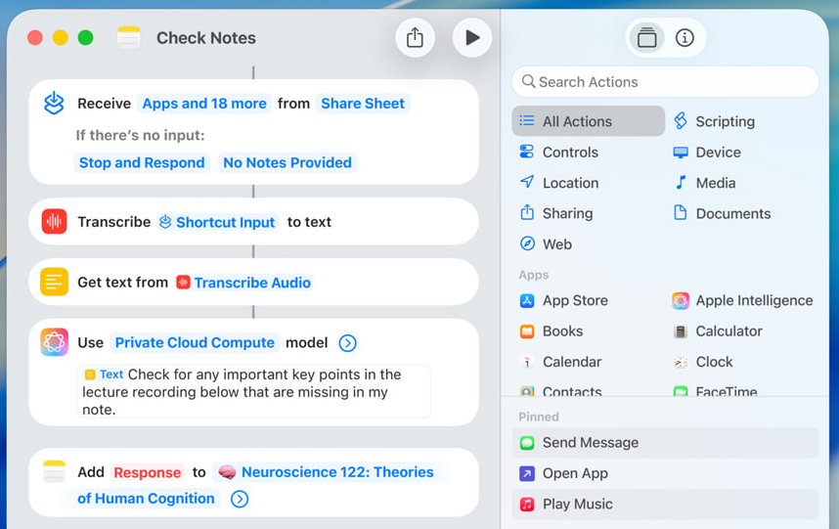Open the Scripting category

click(724, 121)
